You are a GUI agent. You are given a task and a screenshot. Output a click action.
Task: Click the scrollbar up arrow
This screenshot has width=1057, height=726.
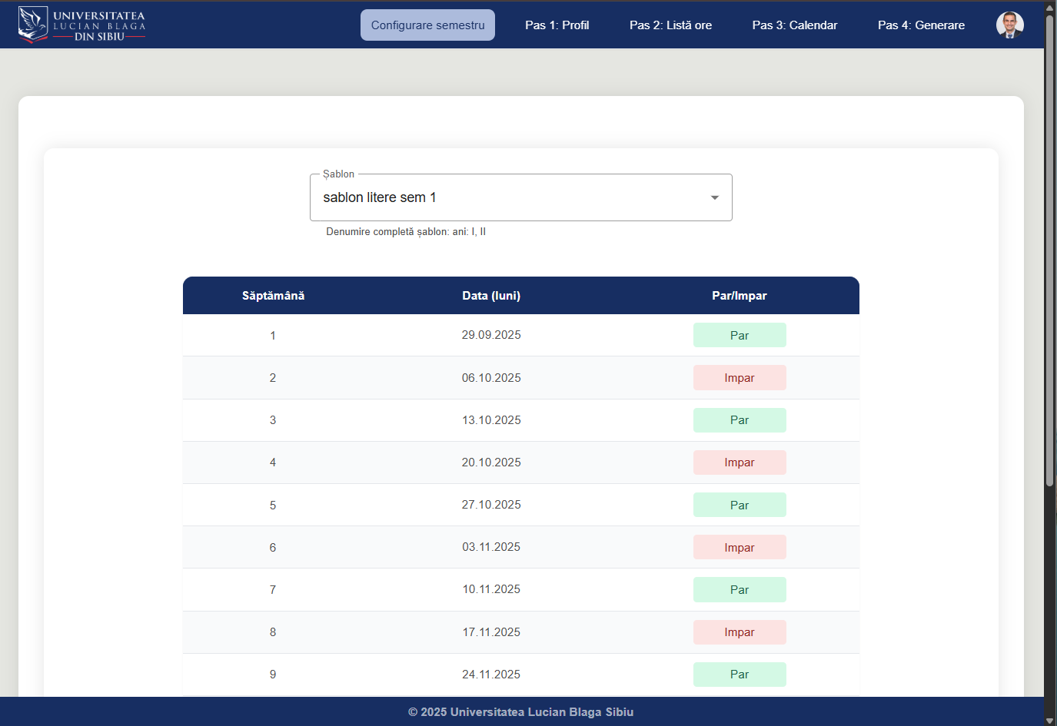pos(1050,6)
